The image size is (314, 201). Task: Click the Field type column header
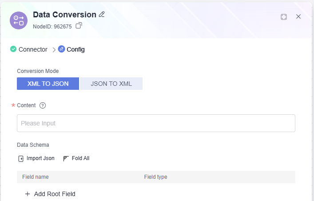click(x=155, y=177)
